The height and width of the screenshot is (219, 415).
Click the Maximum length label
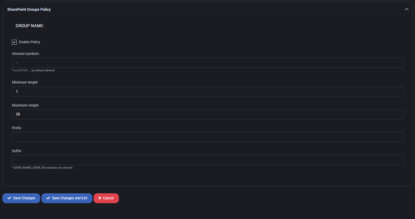[25, 105]
